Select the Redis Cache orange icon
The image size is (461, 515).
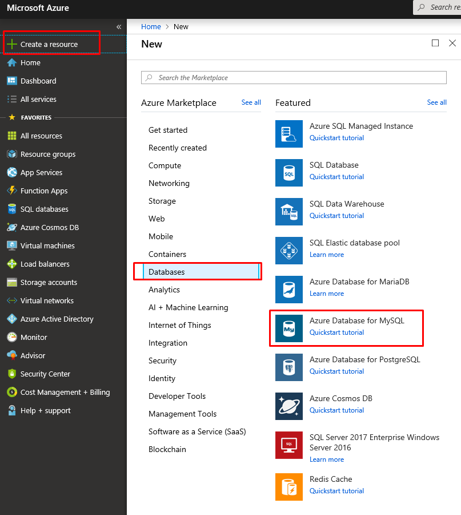click(x=289, y=487)
